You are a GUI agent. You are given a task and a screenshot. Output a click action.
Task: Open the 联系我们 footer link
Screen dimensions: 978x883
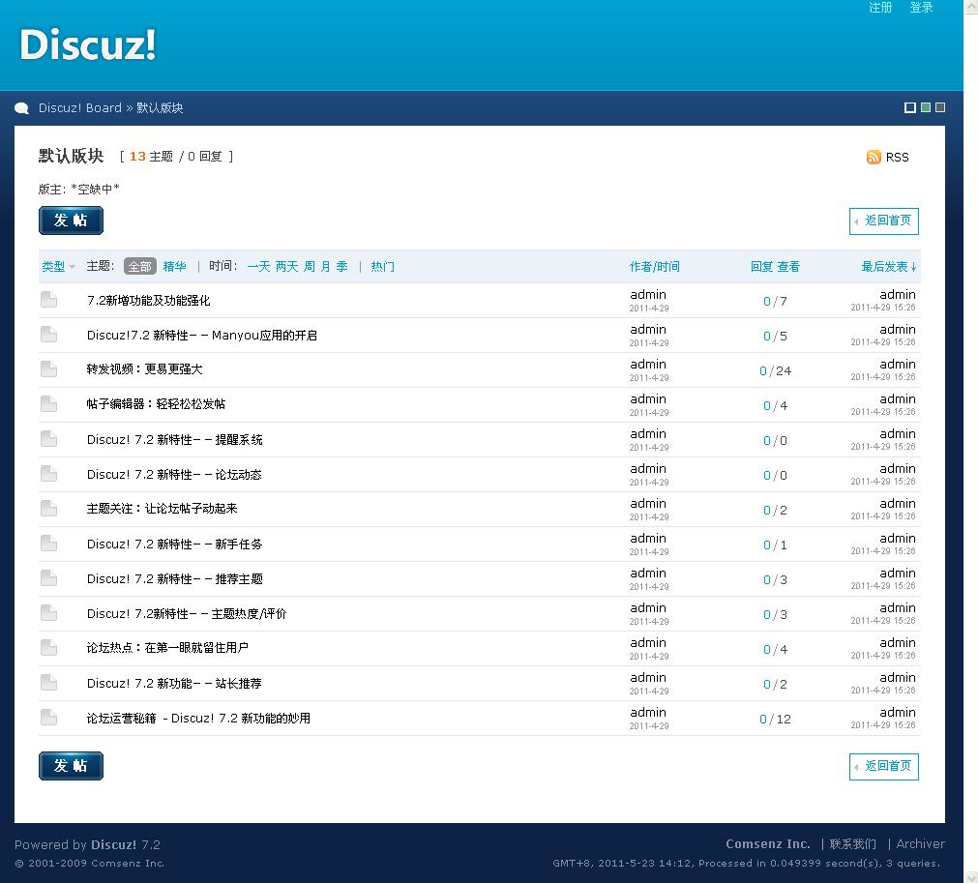point(852,843)
